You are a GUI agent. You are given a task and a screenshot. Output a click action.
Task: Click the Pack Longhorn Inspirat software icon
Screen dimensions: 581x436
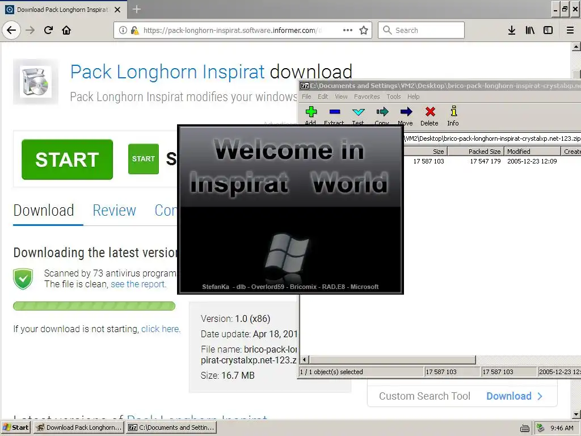tap(36, 82)
